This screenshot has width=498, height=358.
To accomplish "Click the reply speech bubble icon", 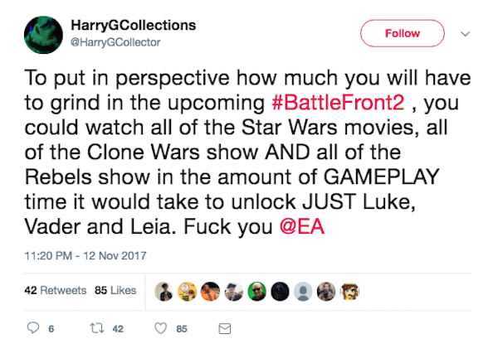I will 36,328.
